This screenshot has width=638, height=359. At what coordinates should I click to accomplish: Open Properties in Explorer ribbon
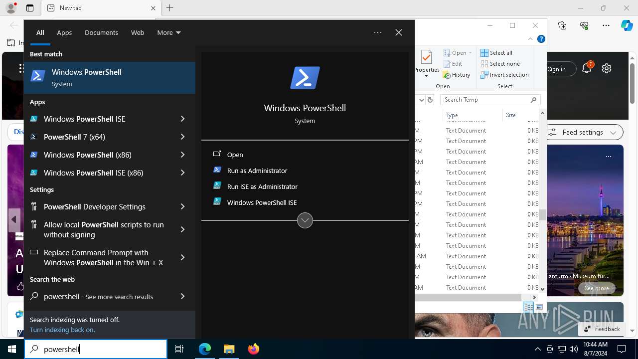point(427,64)
